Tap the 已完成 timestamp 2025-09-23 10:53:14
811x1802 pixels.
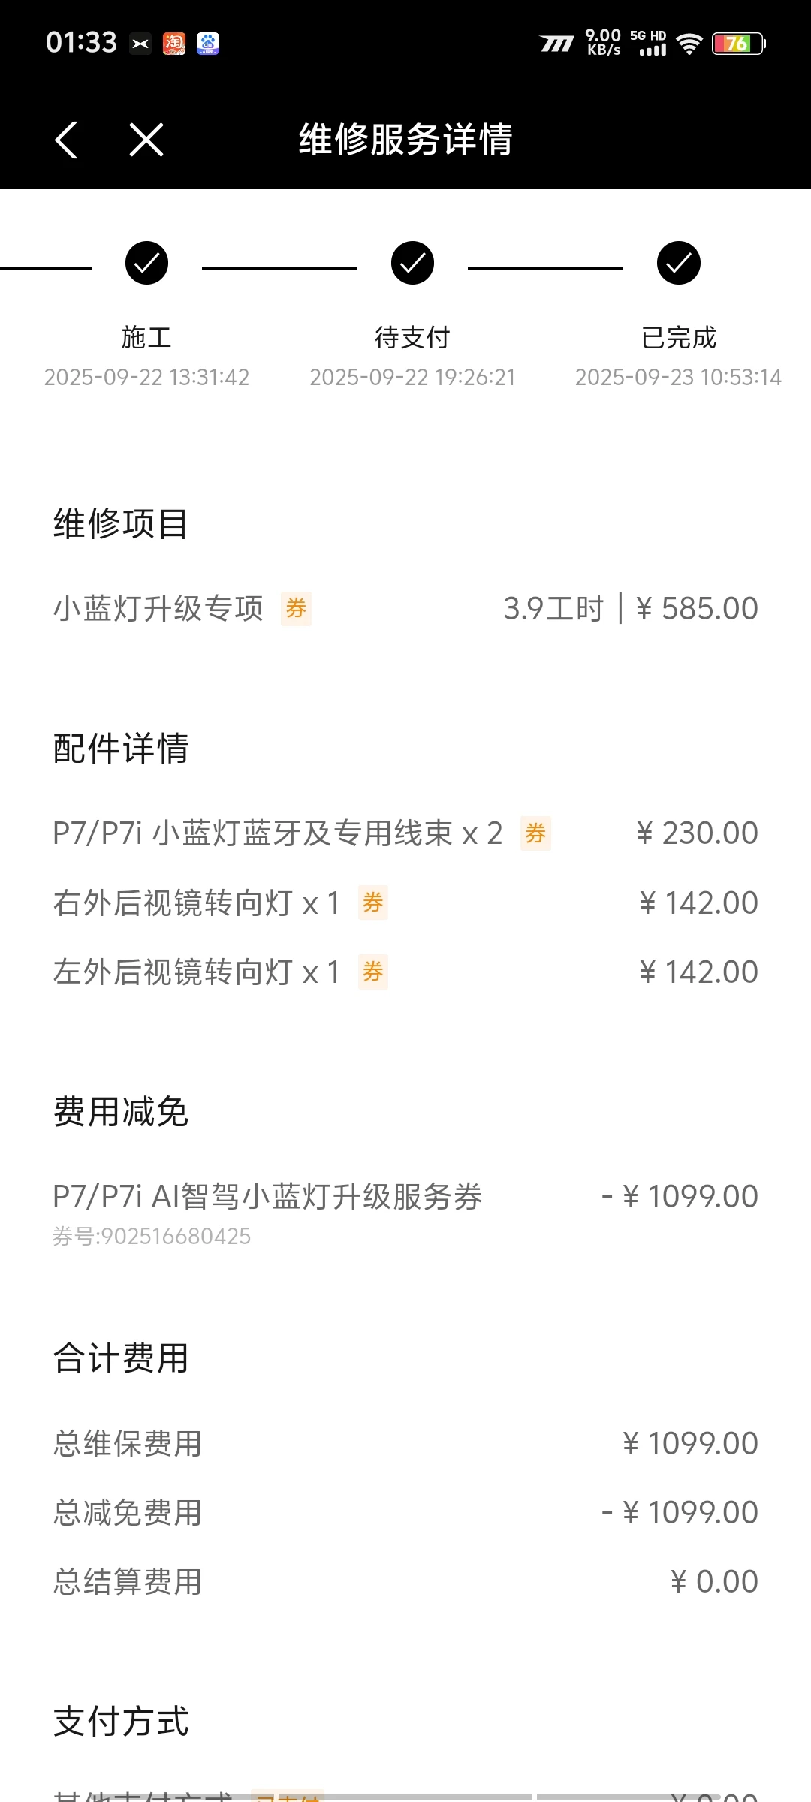[678, 377]
